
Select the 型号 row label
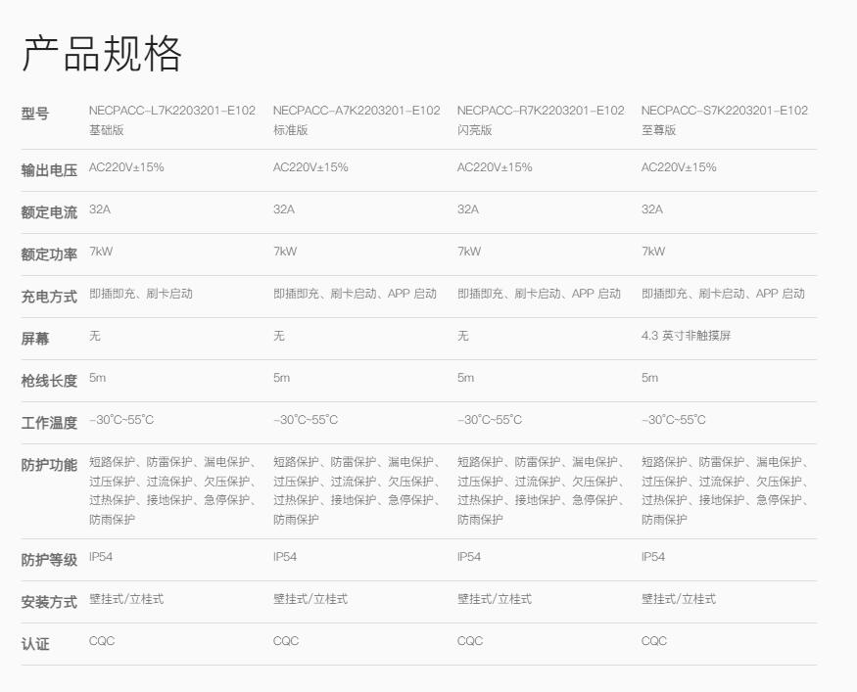(x=35, y=114)
